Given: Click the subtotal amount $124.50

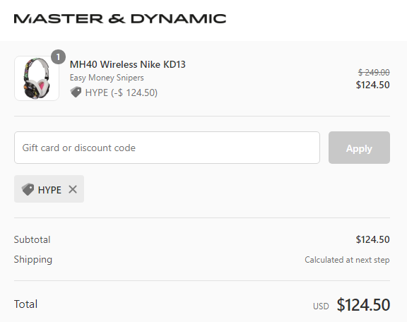Looking at the screenshot, I should 373,239.
